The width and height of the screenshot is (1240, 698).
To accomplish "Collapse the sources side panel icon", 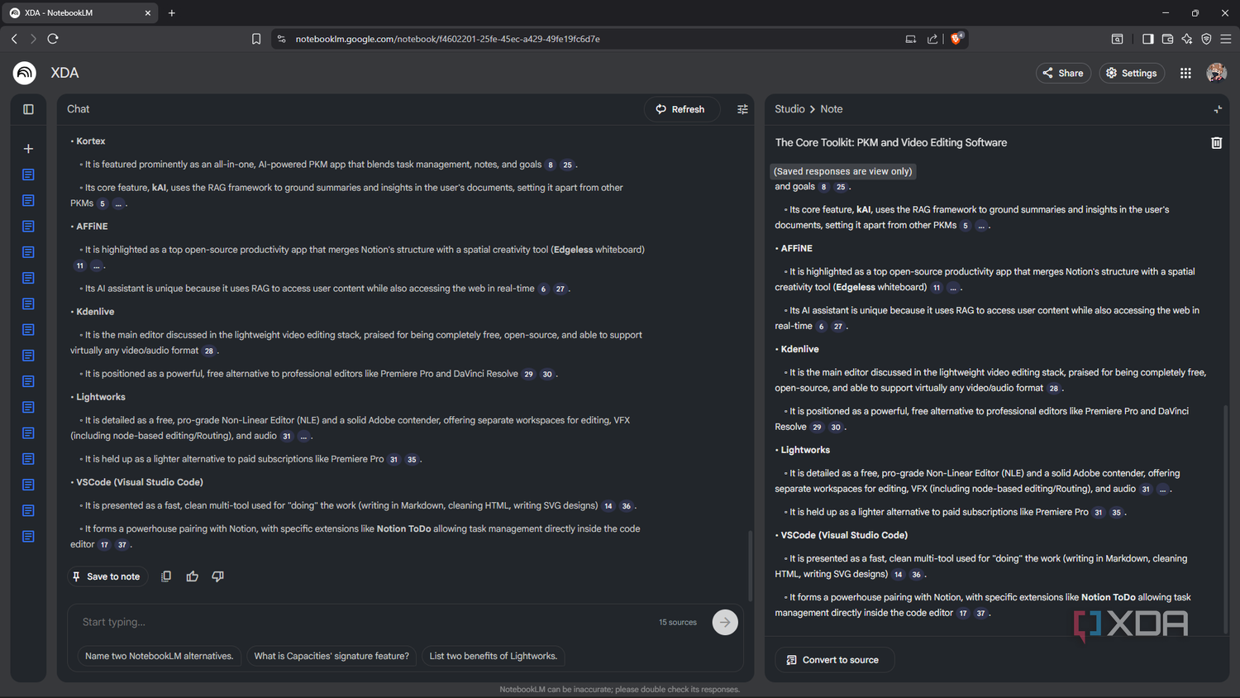I will (28, 109).
